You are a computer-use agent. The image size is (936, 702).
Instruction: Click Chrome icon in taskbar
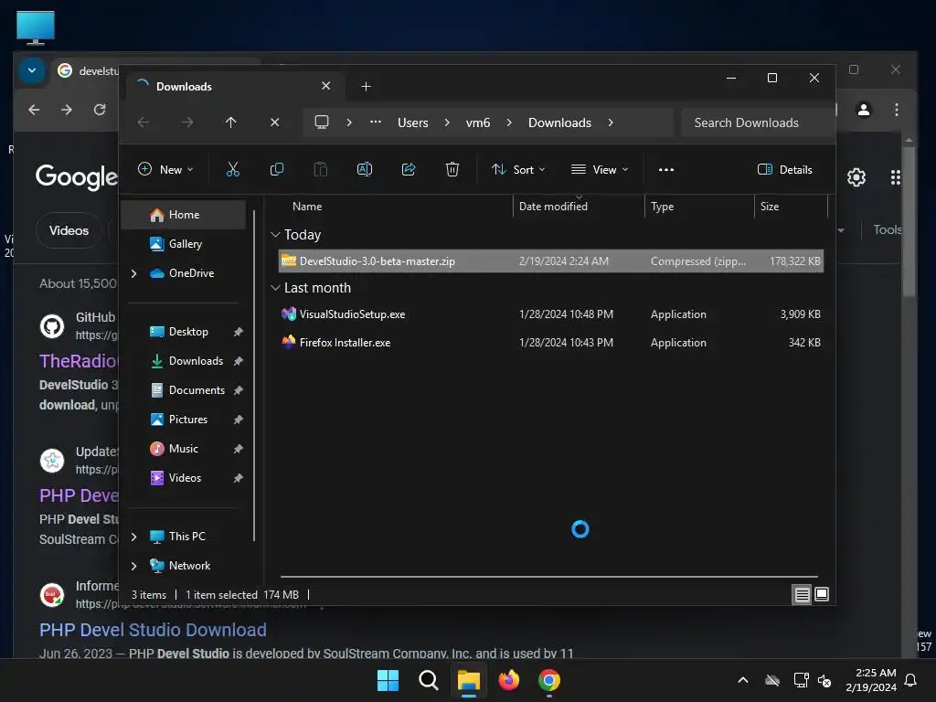549,680
